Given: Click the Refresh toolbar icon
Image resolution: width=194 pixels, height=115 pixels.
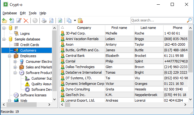Looking at the screenshot, I should click(60, 21).
